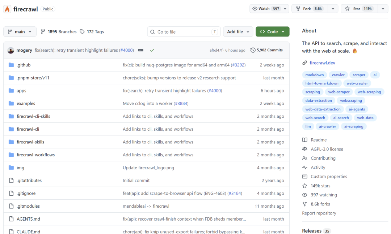The width and height of the screenshot is (391, 234).
Task: Click the eye icon next to 397 watching
Action: (305, 195)
